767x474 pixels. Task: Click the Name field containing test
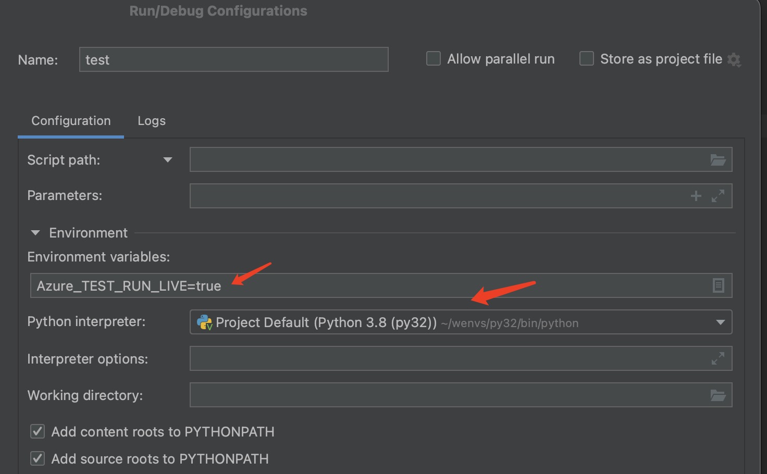coord(234,59)
